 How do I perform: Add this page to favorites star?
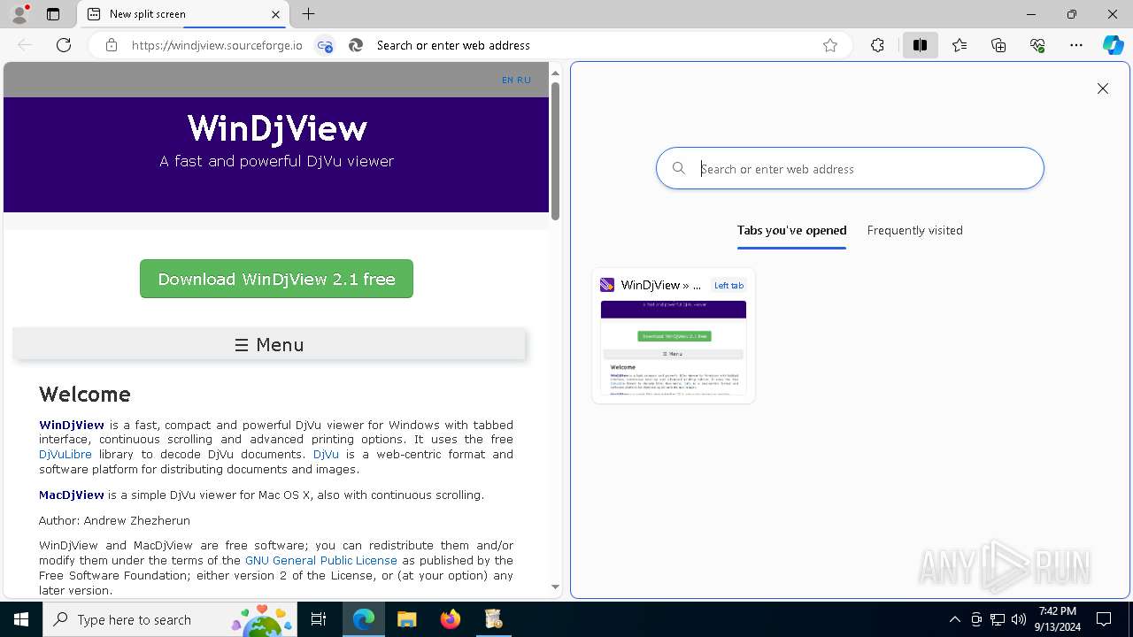tap(830, 45)
